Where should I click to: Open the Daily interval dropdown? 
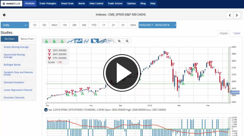(15, 25)
